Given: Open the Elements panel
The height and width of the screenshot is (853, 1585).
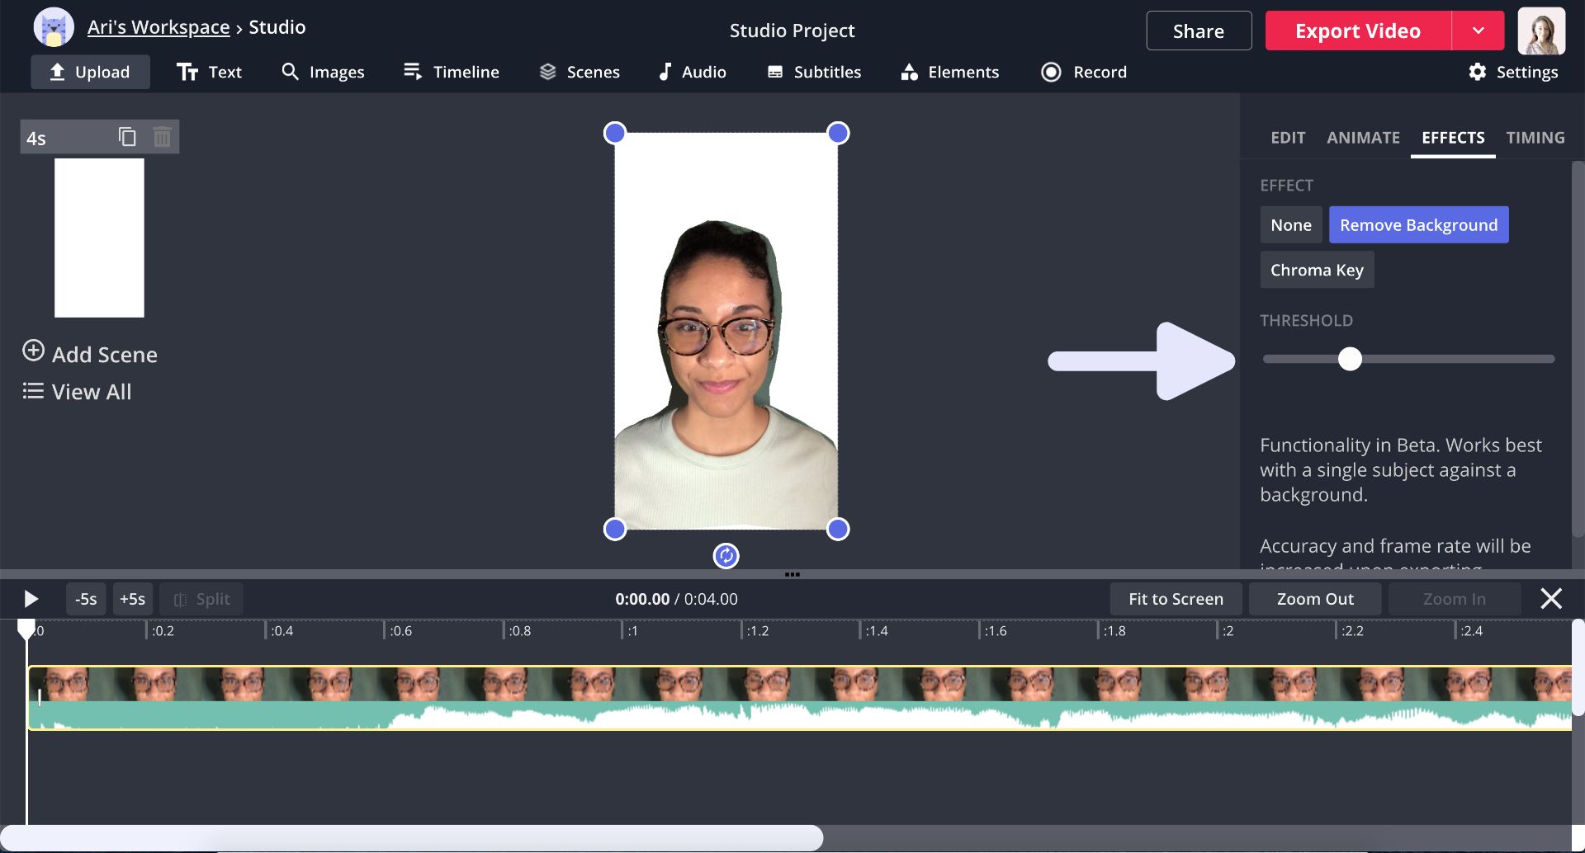Looking at the screenshot, I should click(x=949, y=72).
